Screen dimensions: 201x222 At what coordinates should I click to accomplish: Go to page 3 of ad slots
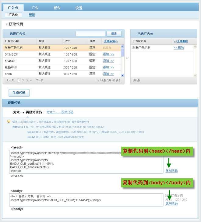click(x=27, y=80)
